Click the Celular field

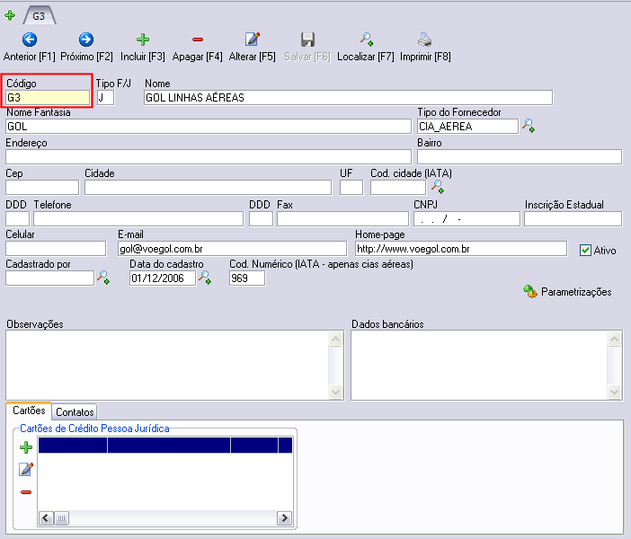(x=56, y=249)
